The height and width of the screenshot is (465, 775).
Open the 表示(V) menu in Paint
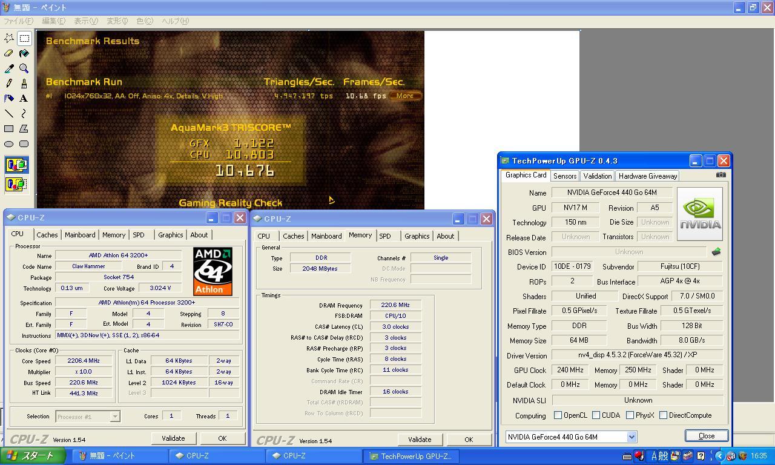[x=86, y=21]
